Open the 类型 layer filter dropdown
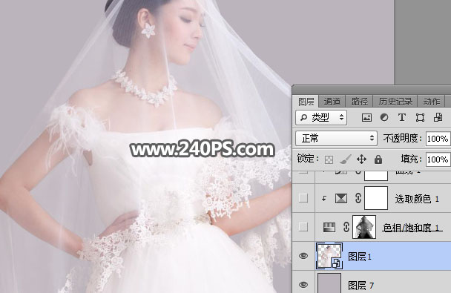451x293 pixels. pyautogui.click(x=321, y=118)
